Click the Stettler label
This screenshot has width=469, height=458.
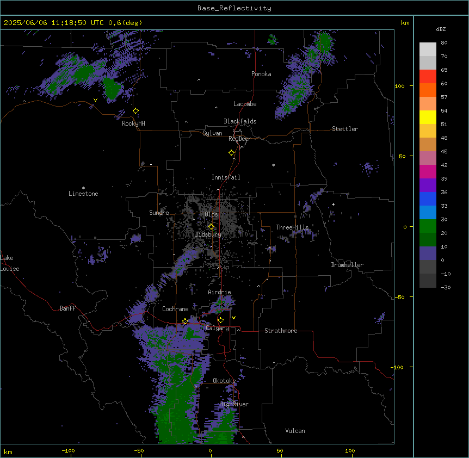345,129
